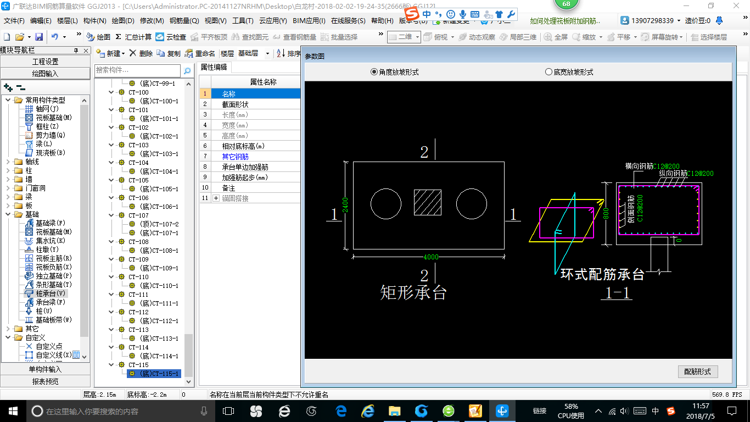Click the 重命名 rename icon

tap(200, 54)
